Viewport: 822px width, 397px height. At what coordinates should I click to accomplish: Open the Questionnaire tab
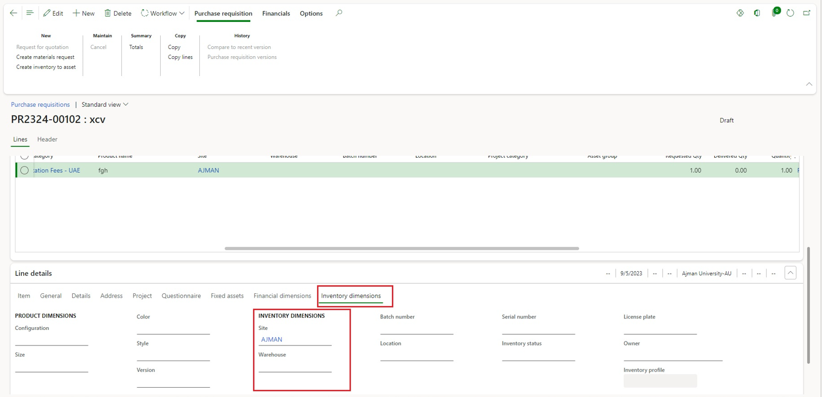click(181, 296)
